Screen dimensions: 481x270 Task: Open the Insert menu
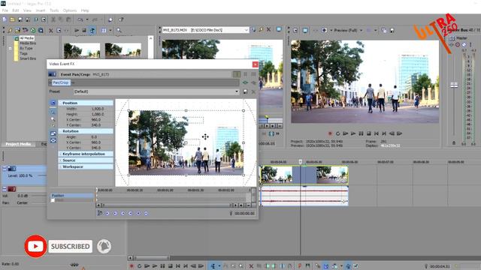click(x=40, y=10)
